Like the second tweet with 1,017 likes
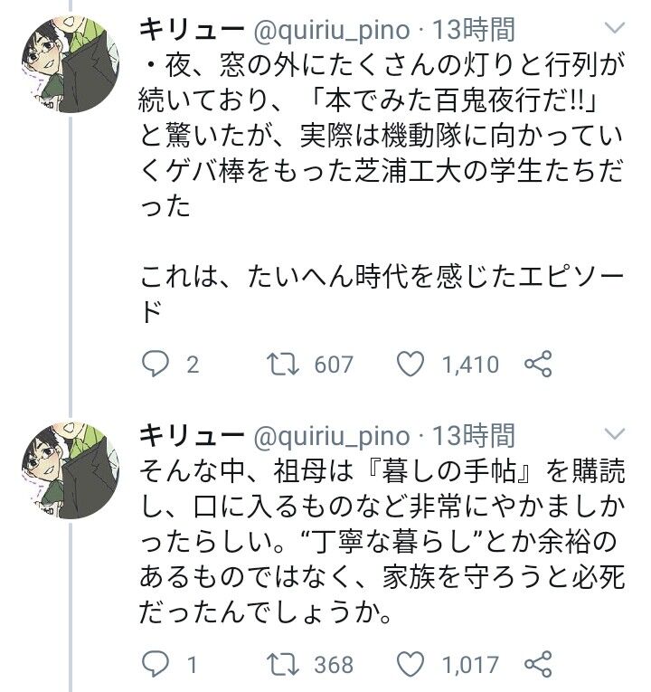Image resolution: width=651 pixels, height=692 pixels. 412,665
